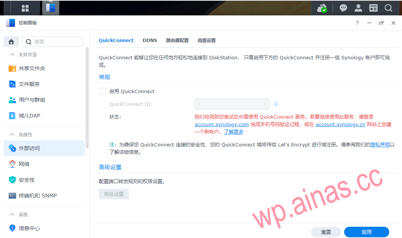Click the sidebar vertical scrollbar

coord(87,97)
